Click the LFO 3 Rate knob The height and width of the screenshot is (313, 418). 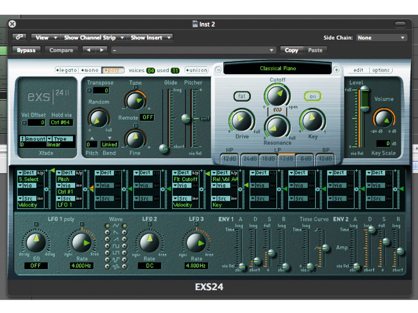coord(196,242)
